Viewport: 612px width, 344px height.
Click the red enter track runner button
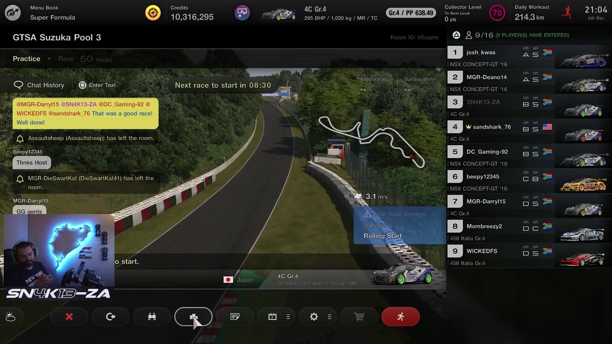tap(401, 317)
